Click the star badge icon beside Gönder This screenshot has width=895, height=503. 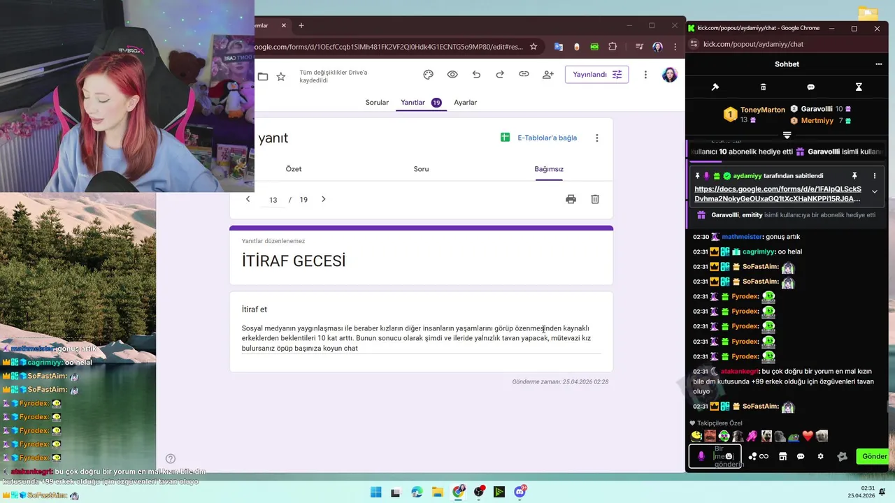pos(842,456)
